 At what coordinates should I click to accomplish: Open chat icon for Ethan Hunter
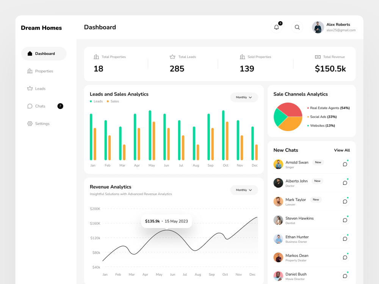click(345, 239)
